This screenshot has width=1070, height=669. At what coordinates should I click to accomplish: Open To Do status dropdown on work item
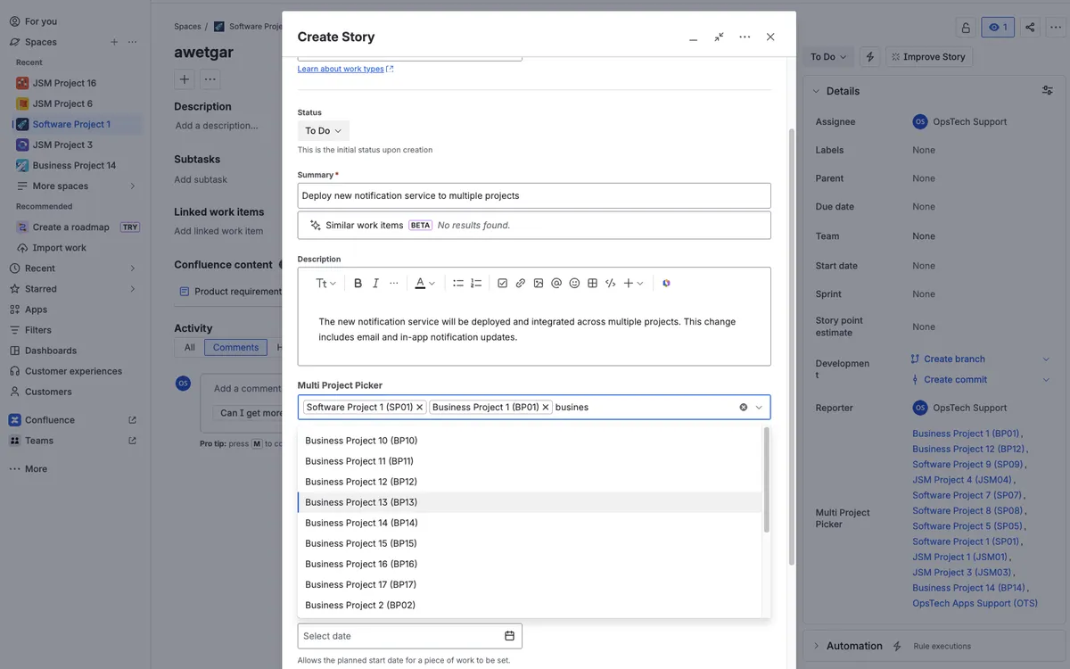827,56
